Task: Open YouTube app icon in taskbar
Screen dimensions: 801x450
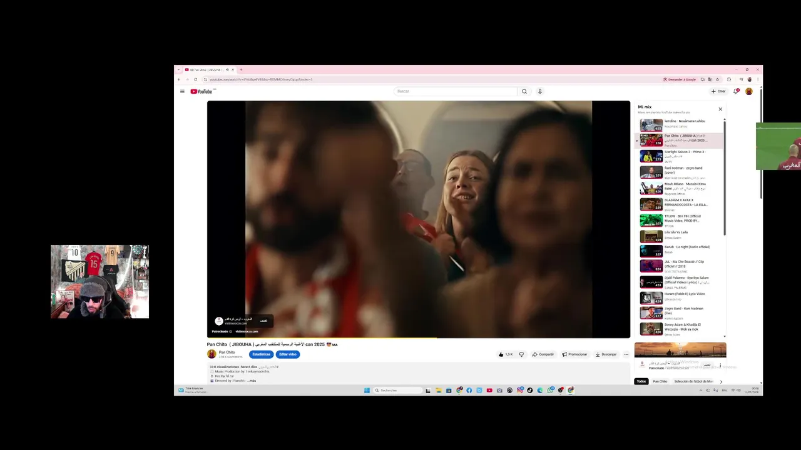Action: click(x=489, y=391)
